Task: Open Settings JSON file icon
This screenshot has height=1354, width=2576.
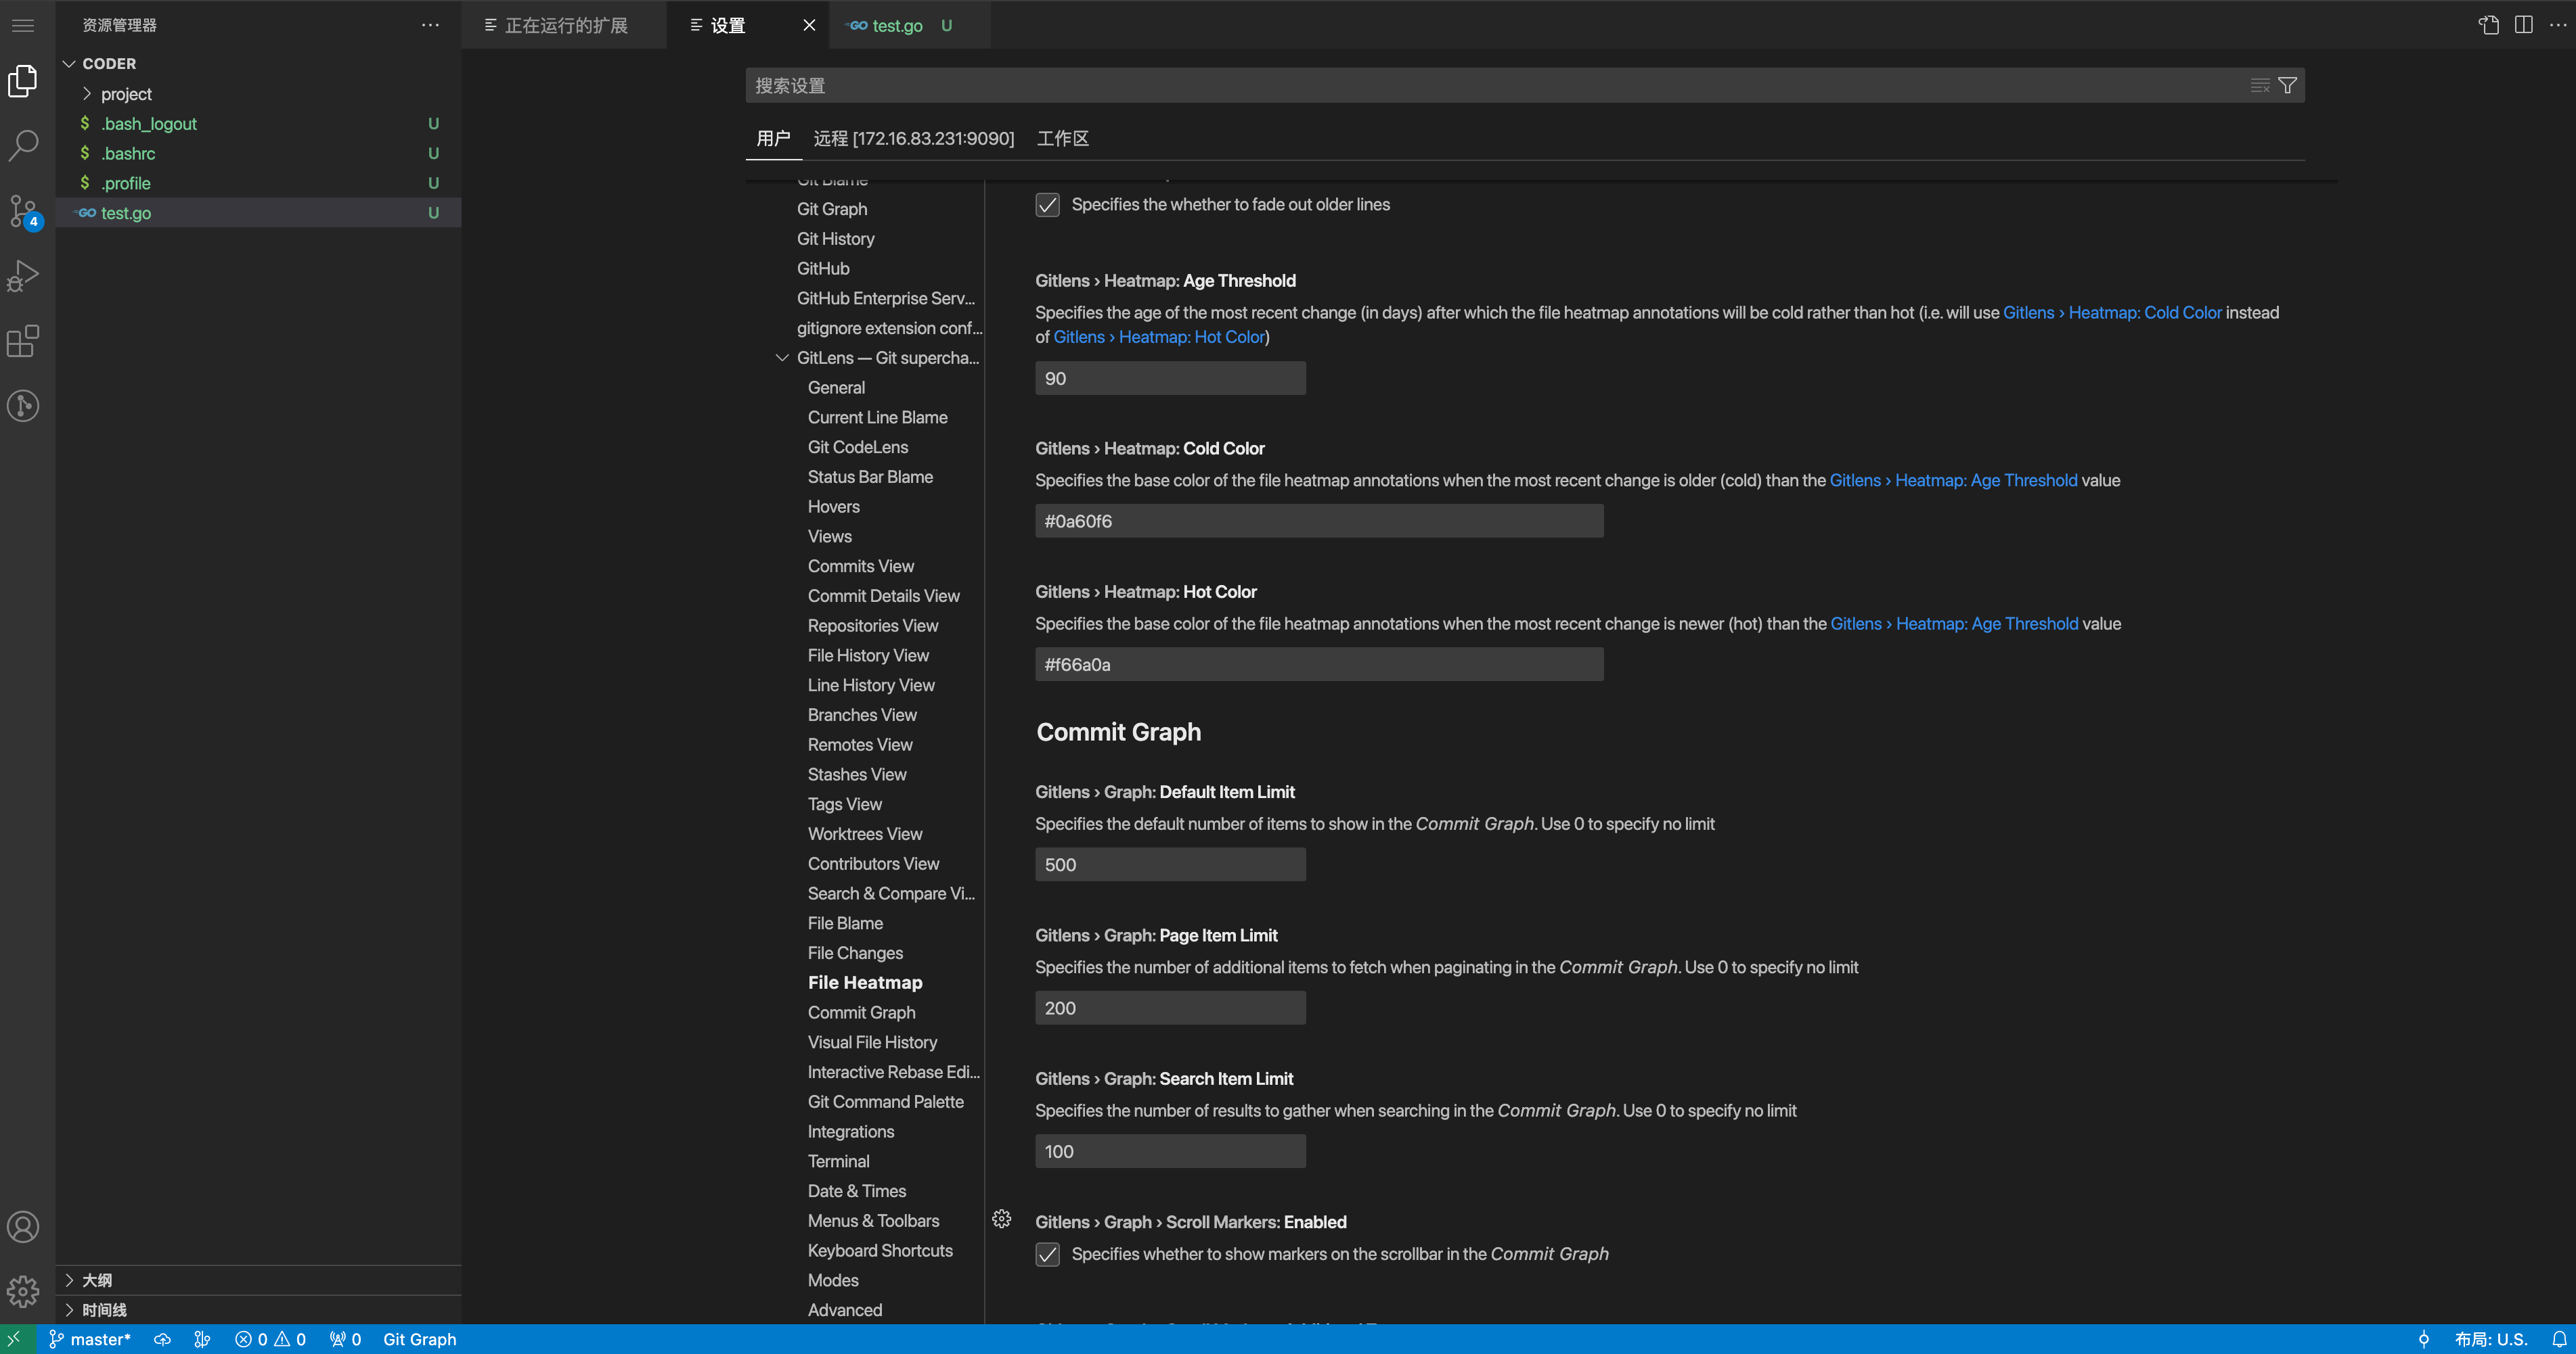Action: pos(2489,25)
